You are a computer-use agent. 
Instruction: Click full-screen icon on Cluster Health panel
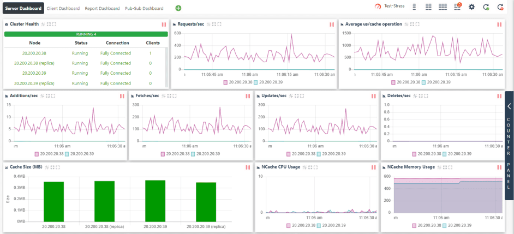(x=54, y=24)
